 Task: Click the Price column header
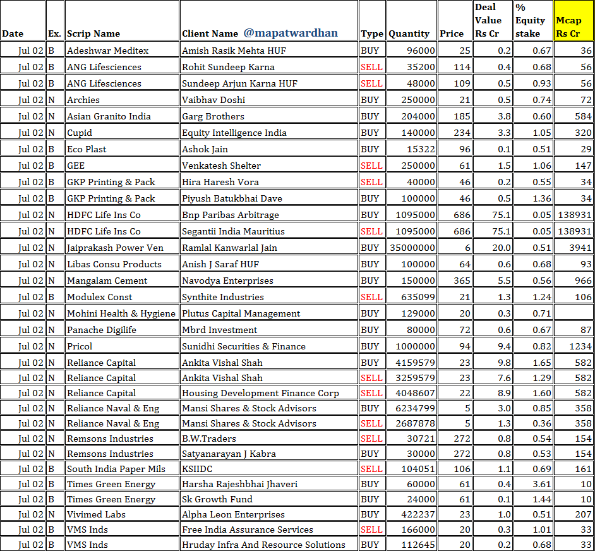(x=455, y=20)
